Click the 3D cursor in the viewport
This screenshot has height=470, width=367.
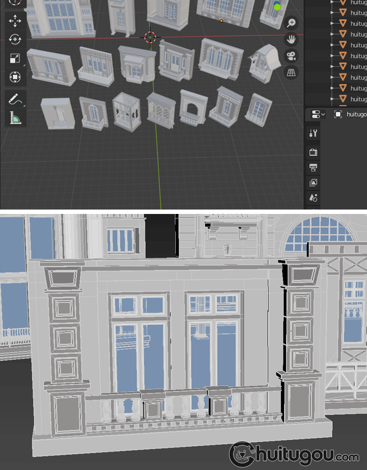click(x=150, y=37)
